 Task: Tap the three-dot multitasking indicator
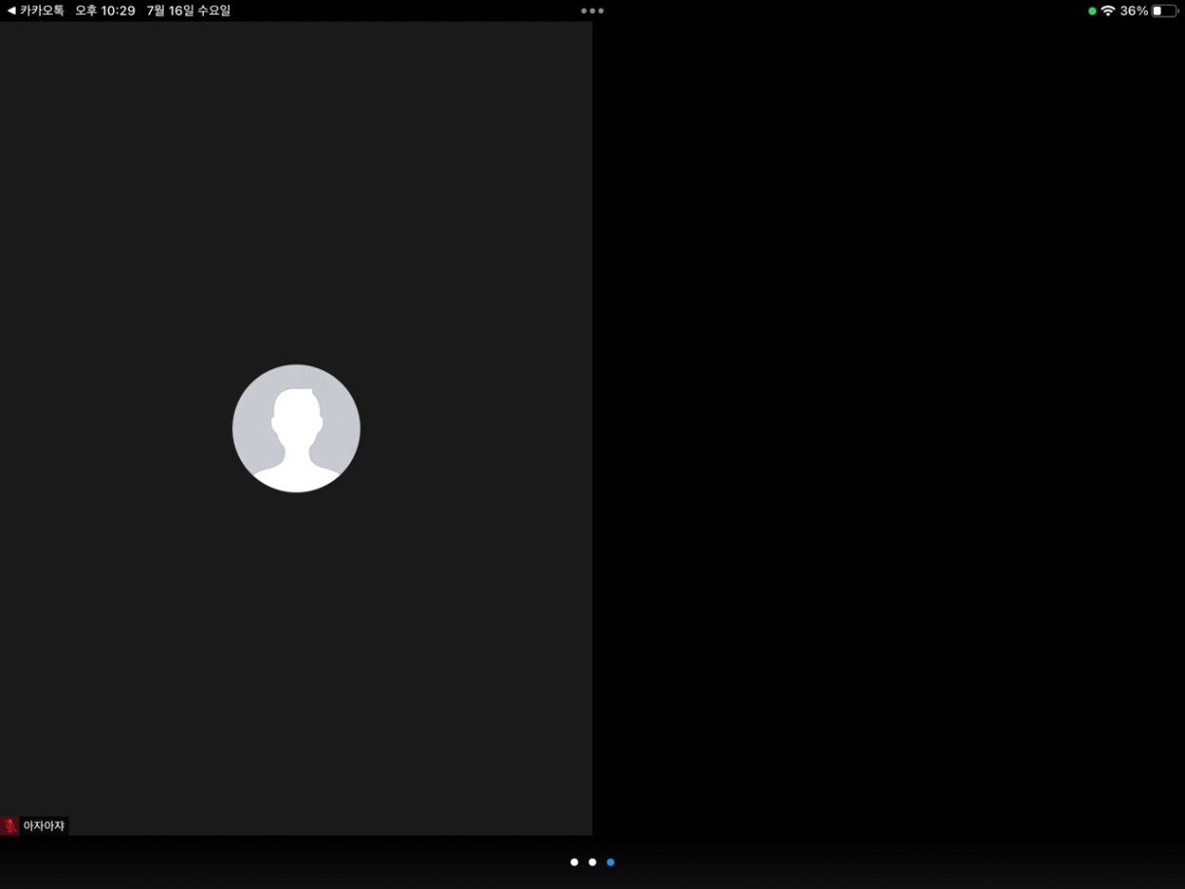click(x=592, y=11)
